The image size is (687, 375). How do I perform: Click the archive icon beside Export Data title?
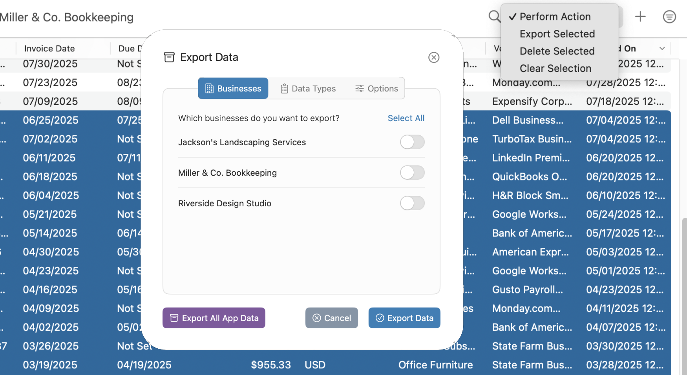(x=169, y=57)
